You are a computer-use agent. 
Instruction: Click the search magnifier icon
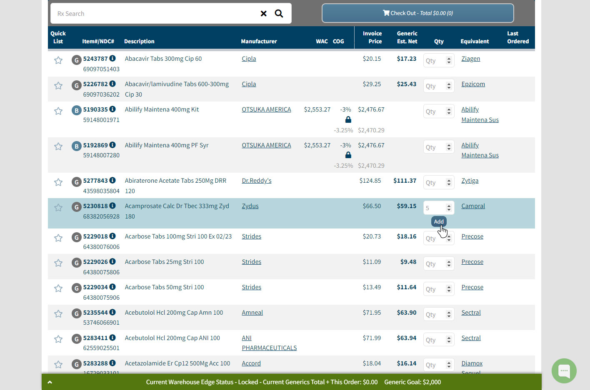click(279, 13)
